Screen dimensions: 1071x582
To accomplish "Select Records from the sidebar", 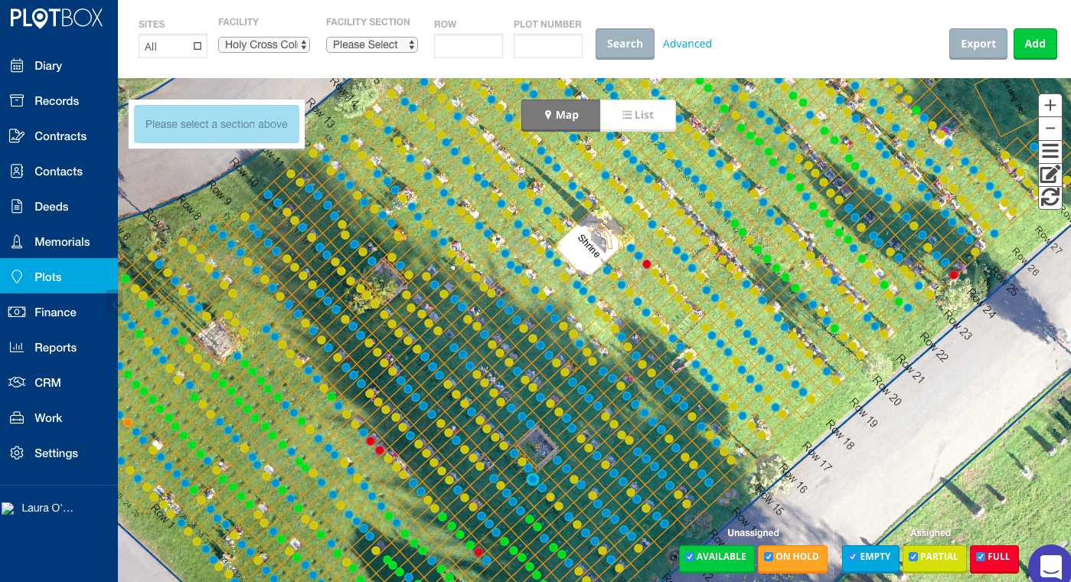I will 57,100.
